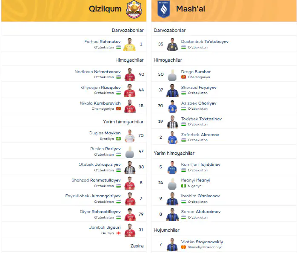Click the Montenegro flag beside Drago Bumbar
This screenshot has width=297, height=253.
183,77
